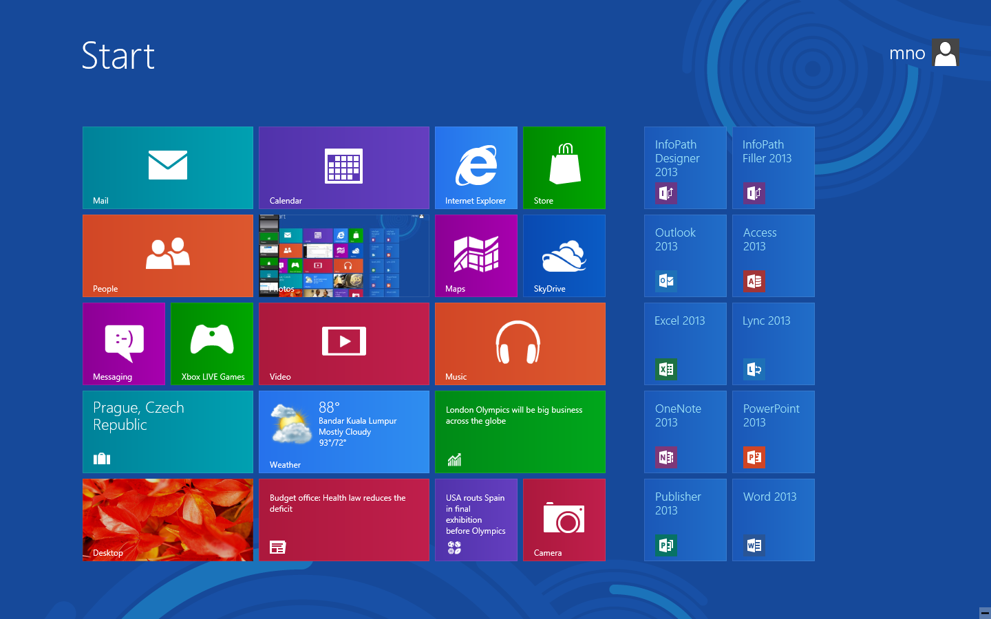Image resolution: width=991 pixels, height=619 pixels.
Task: Open the Camera app
Action: (x=564, y=519)
